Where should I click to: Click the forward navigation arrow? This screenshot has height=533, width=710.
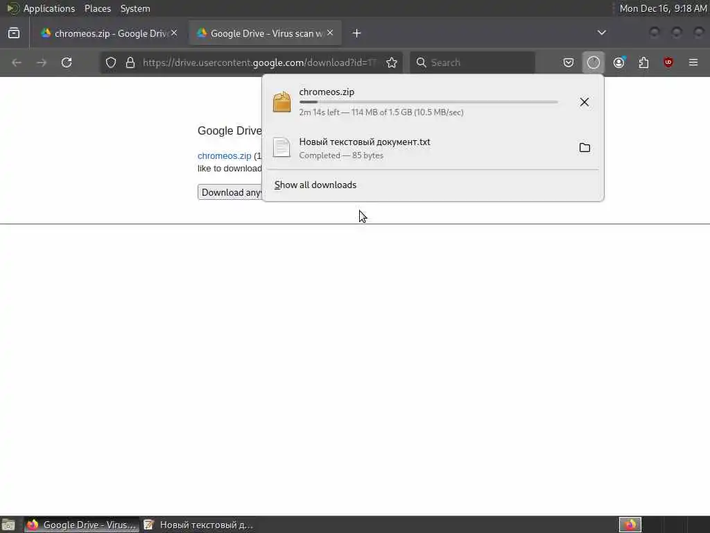click(x=42, y=62)
